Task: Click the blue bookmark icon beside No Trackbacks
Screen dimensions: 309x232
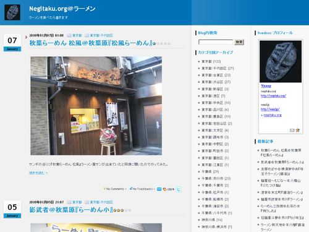Action: click(x=159, y=189)
